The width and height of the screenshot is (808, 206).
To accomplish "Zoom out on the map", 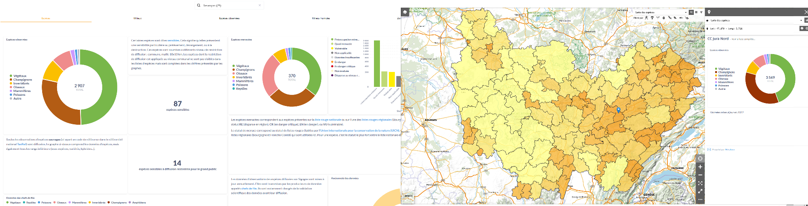I will pyautogui.click(x=700, y=175).
